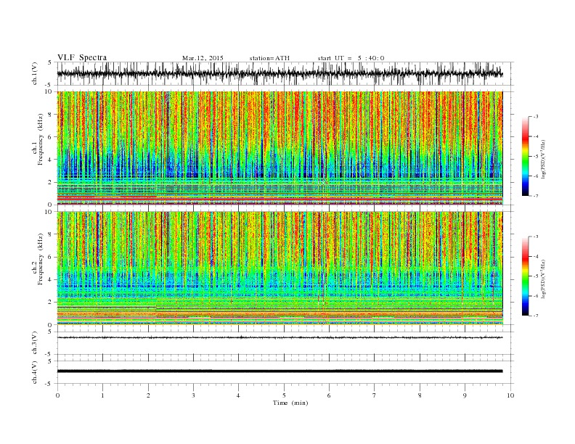575x444 pixels.
Task: Click time axis tick label '5'
Action: [x=284, y=395]
